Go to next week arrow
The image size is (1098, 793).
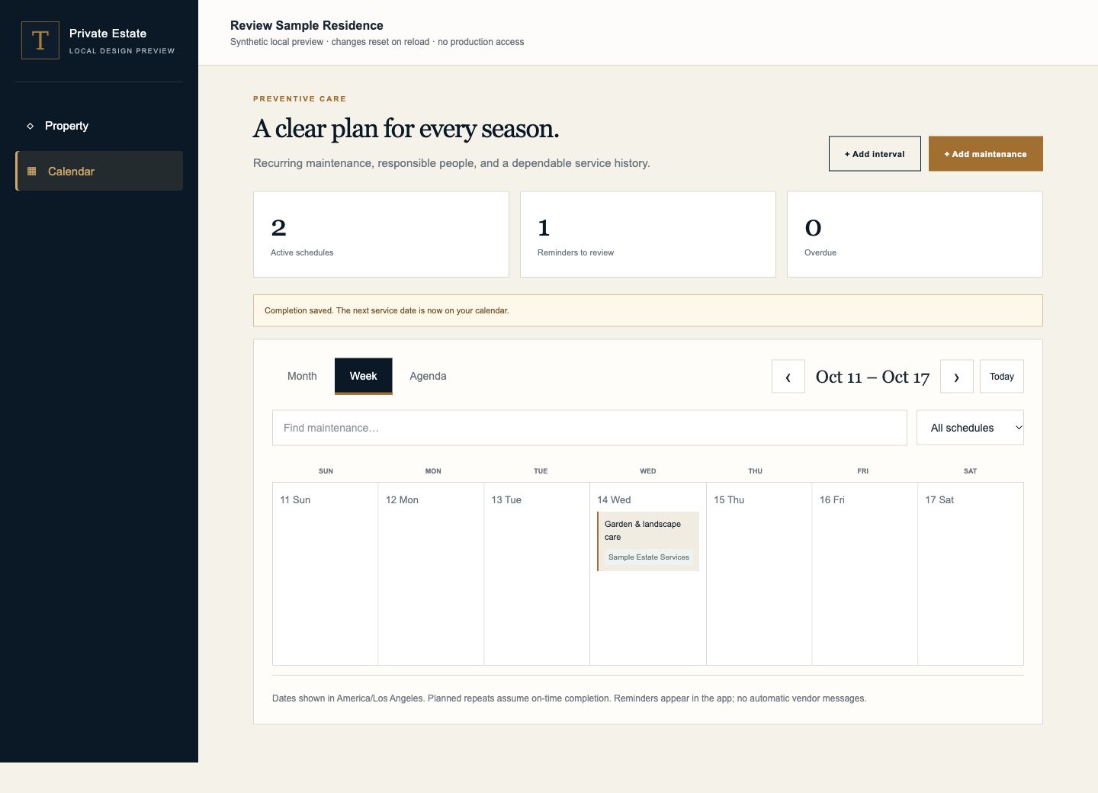click(957, 377)
